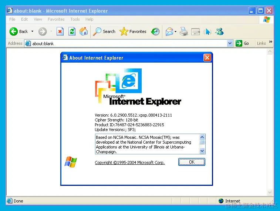Expand the Mail dropdown arrow
Screen dimensions: 280x211
[176, 31]
